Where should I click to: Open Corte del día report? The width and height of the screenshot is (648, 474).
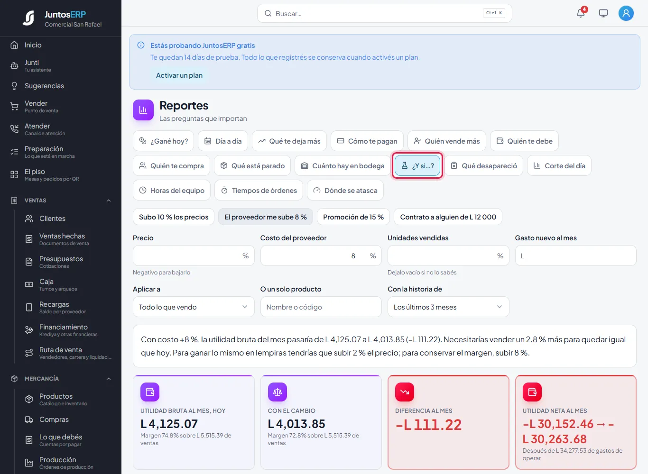559,165
